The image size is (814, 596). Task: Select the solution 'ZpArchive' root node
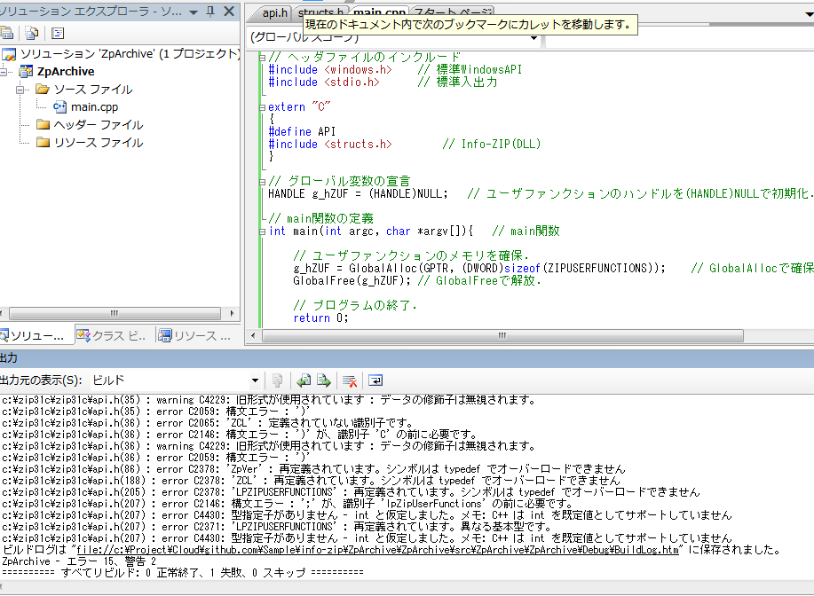pos(130,53)
